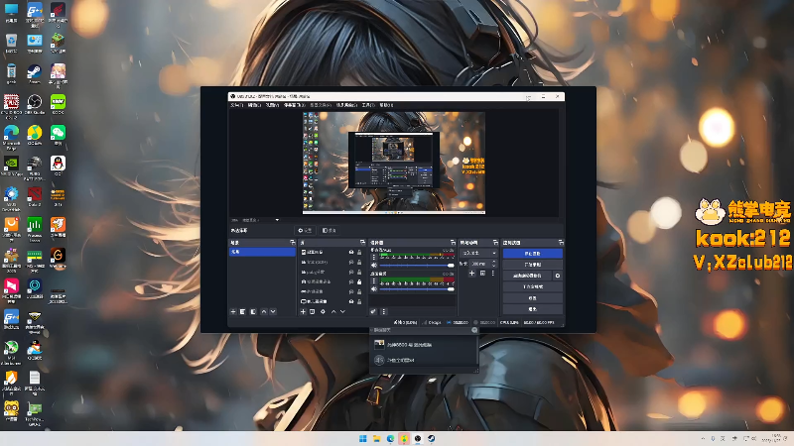Open Steam from the desktop
The image size is (794, 446).
(35, 73)
